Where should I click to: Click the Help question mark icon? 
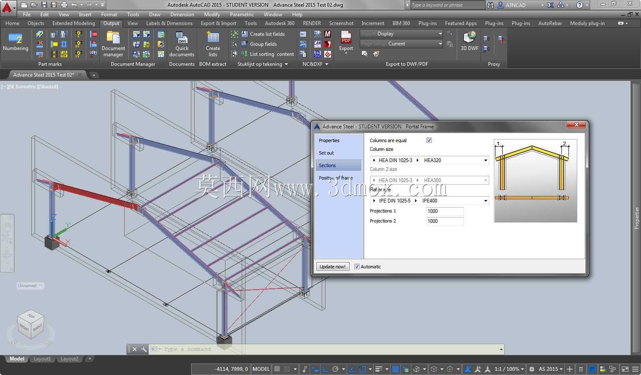pos(580,5)
